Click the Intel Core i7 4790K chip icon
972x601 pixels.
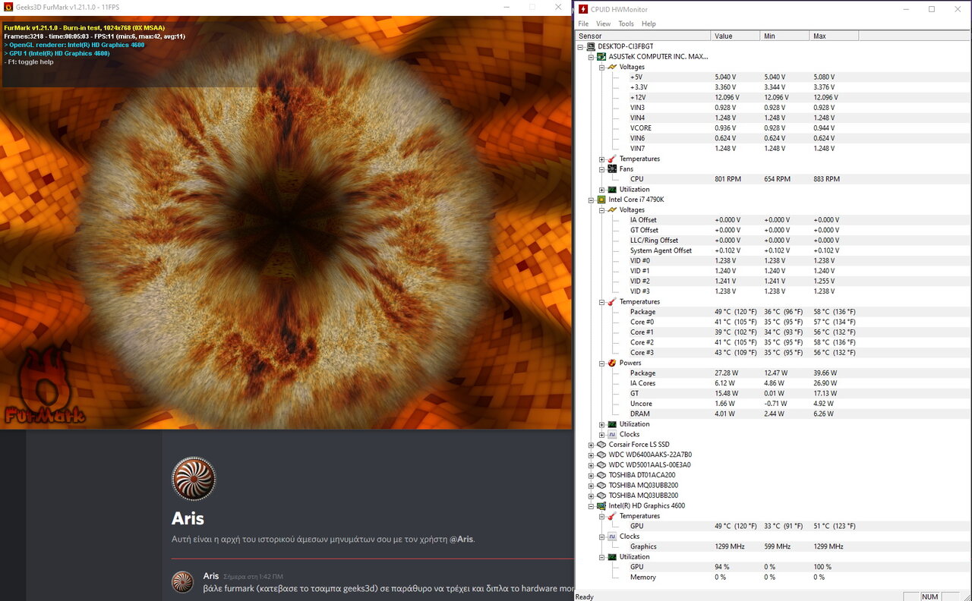pos(601,200)
